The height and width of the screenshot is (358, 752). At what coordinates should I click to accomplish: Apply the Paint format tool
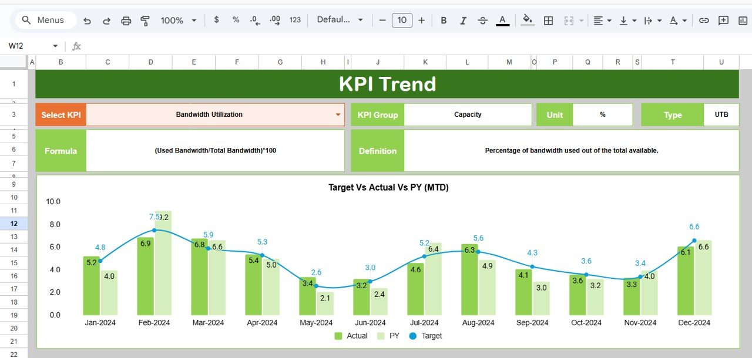[145, 19]
